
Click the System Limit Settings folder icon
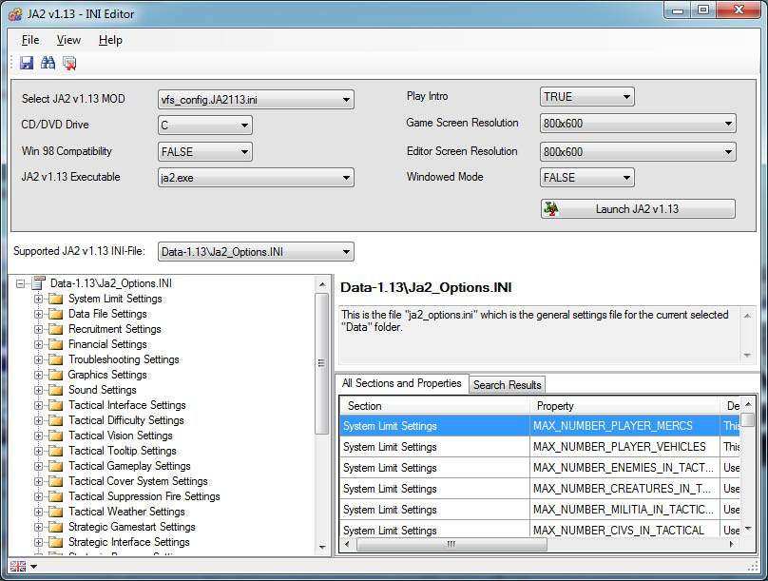56,299
